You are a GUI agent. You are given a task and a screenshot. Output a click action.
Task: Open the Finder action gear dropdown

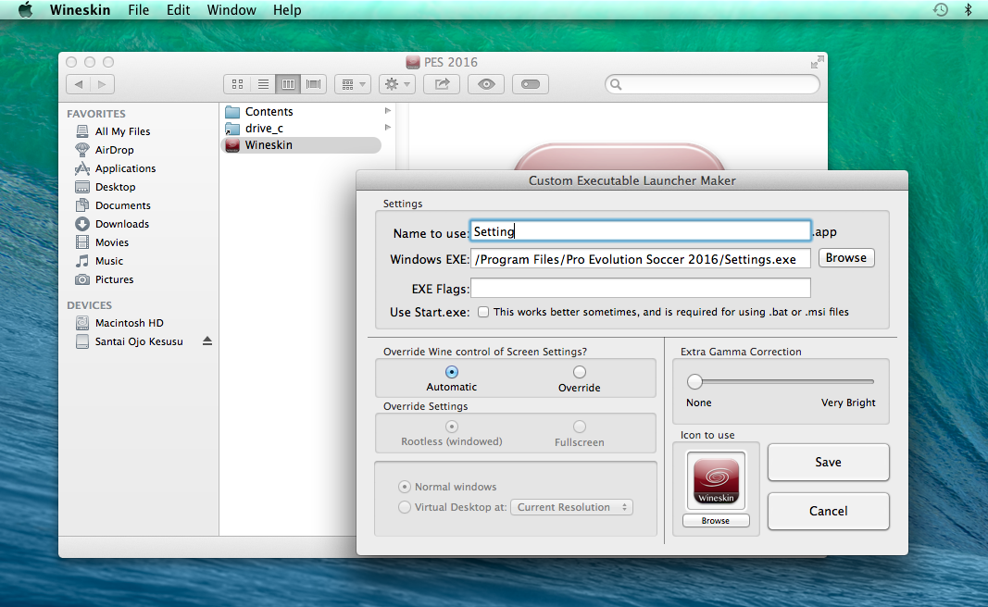pos(397,84)
